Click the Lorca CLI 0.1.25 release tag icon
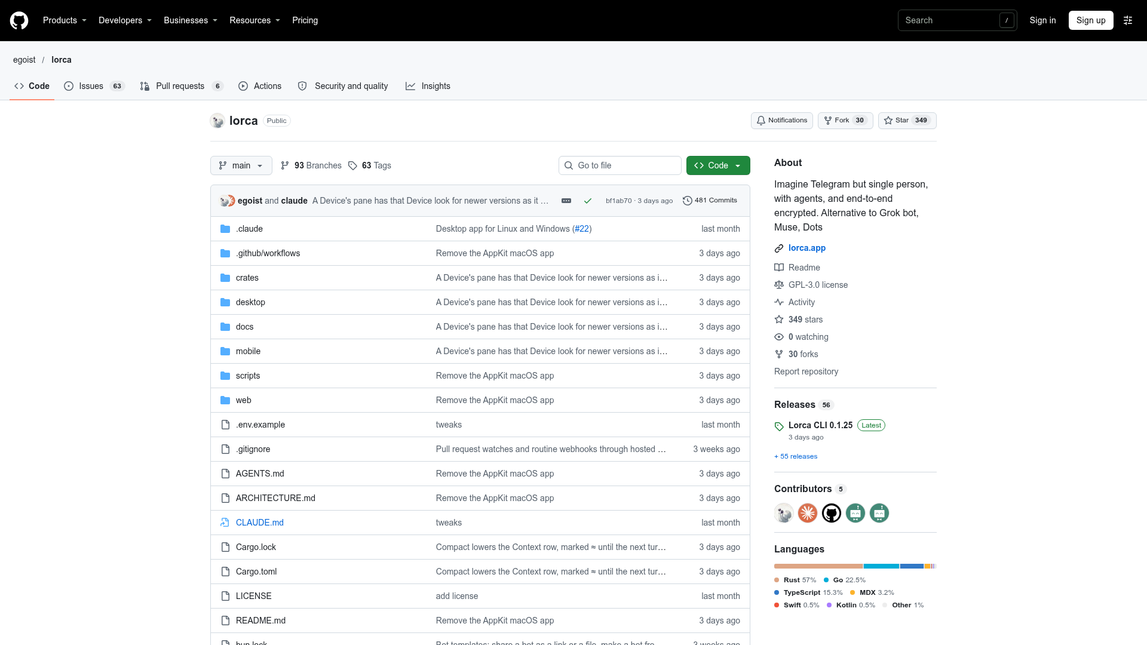The height and width of the screenshot is (645, 1147). pos(779,426)
